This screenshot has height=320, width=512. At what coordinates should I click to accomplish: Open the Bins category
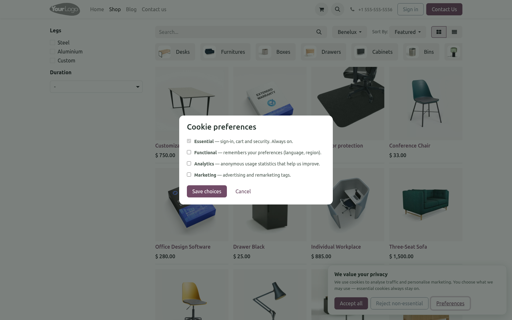421,52
